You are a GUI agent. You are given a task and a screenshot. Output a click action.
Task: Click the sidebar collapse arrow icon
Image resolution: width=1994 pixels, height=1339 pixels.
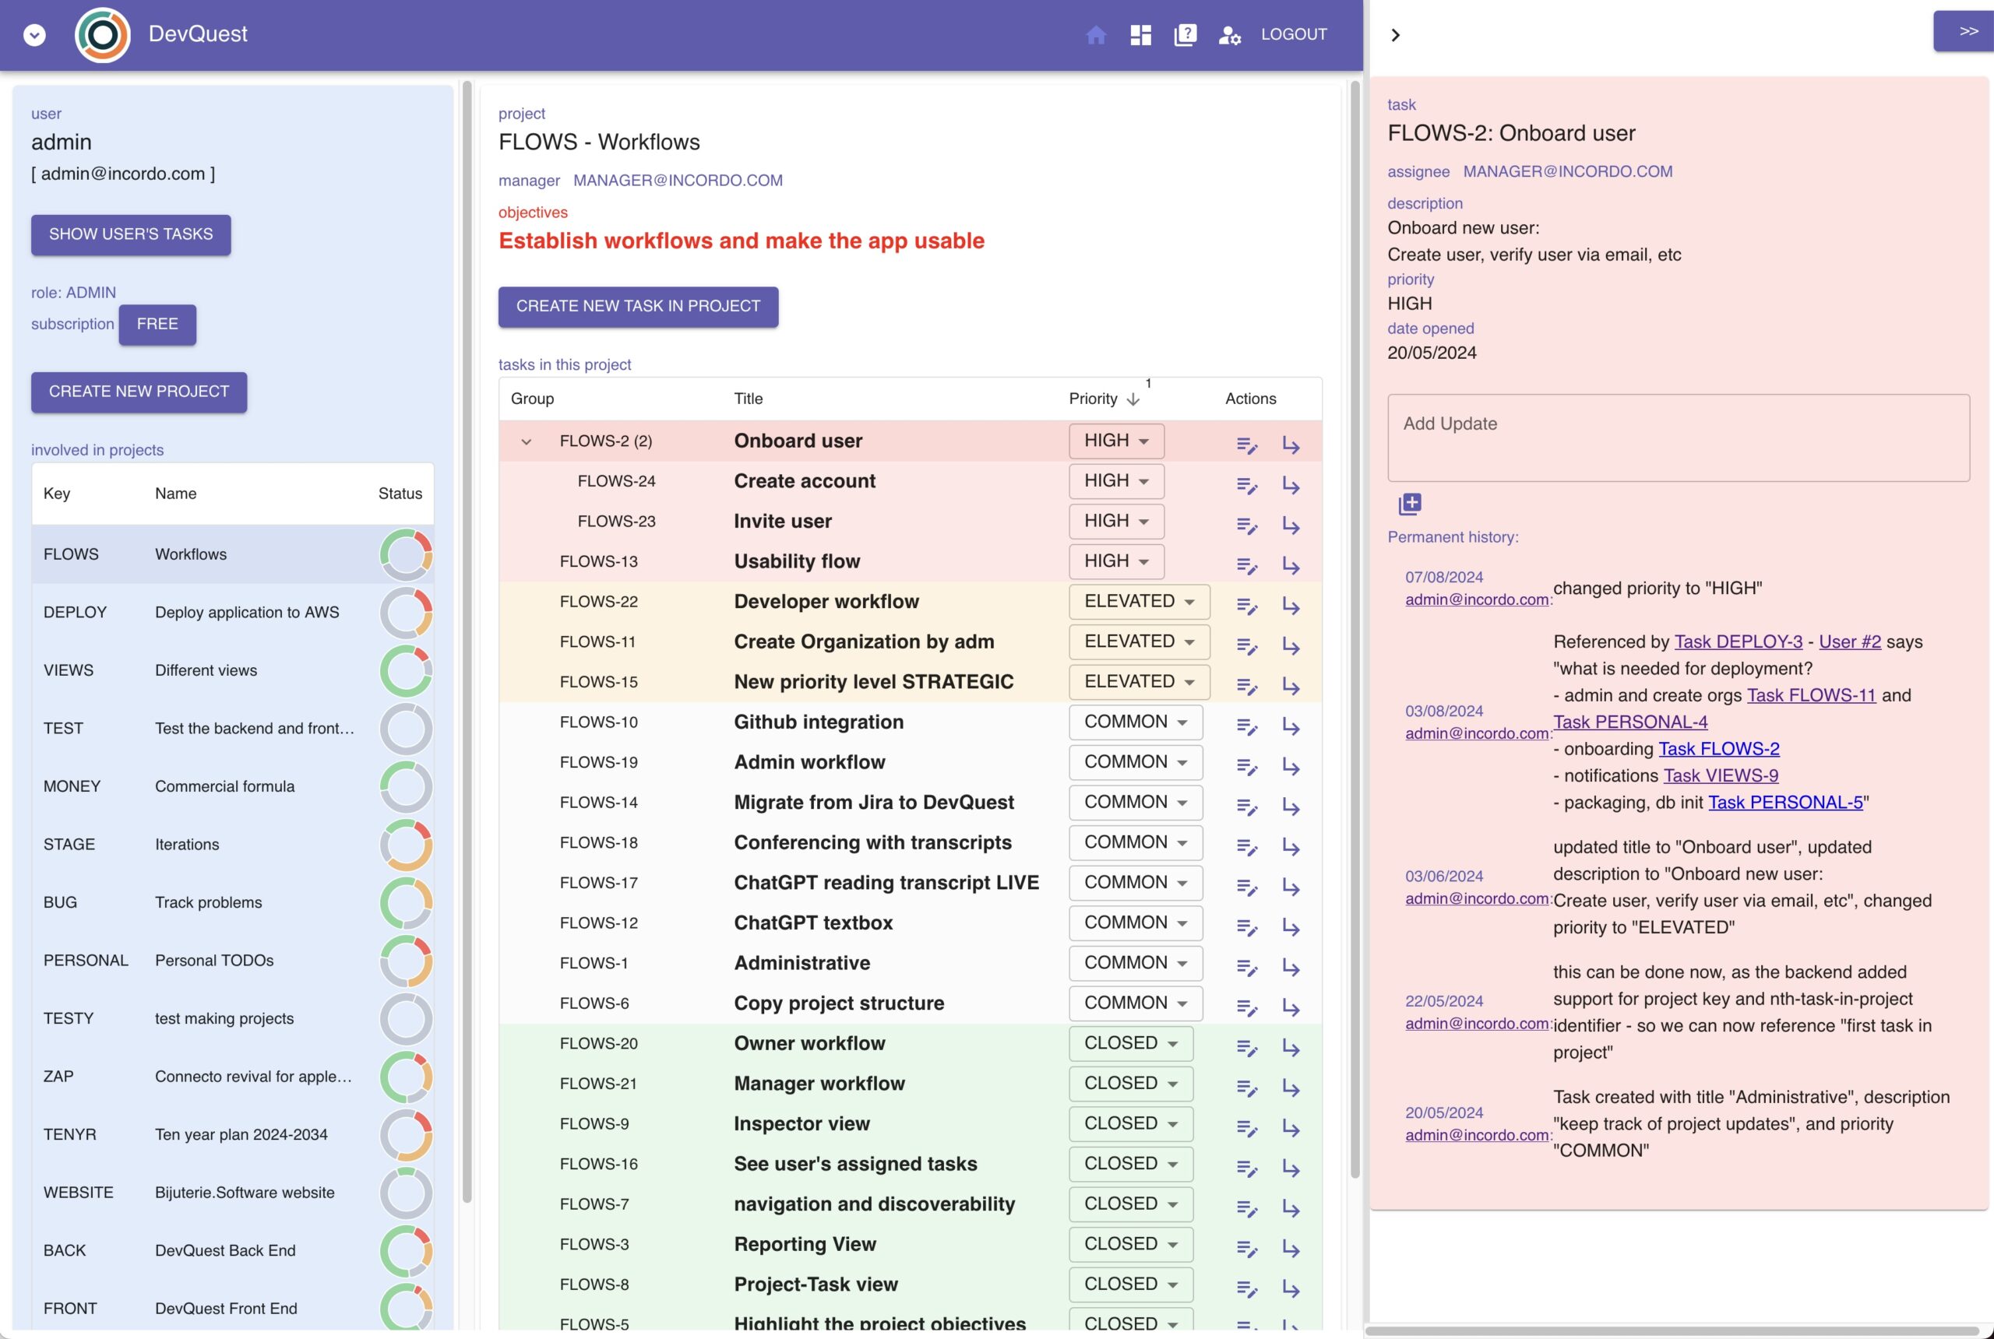(1392, 33)
